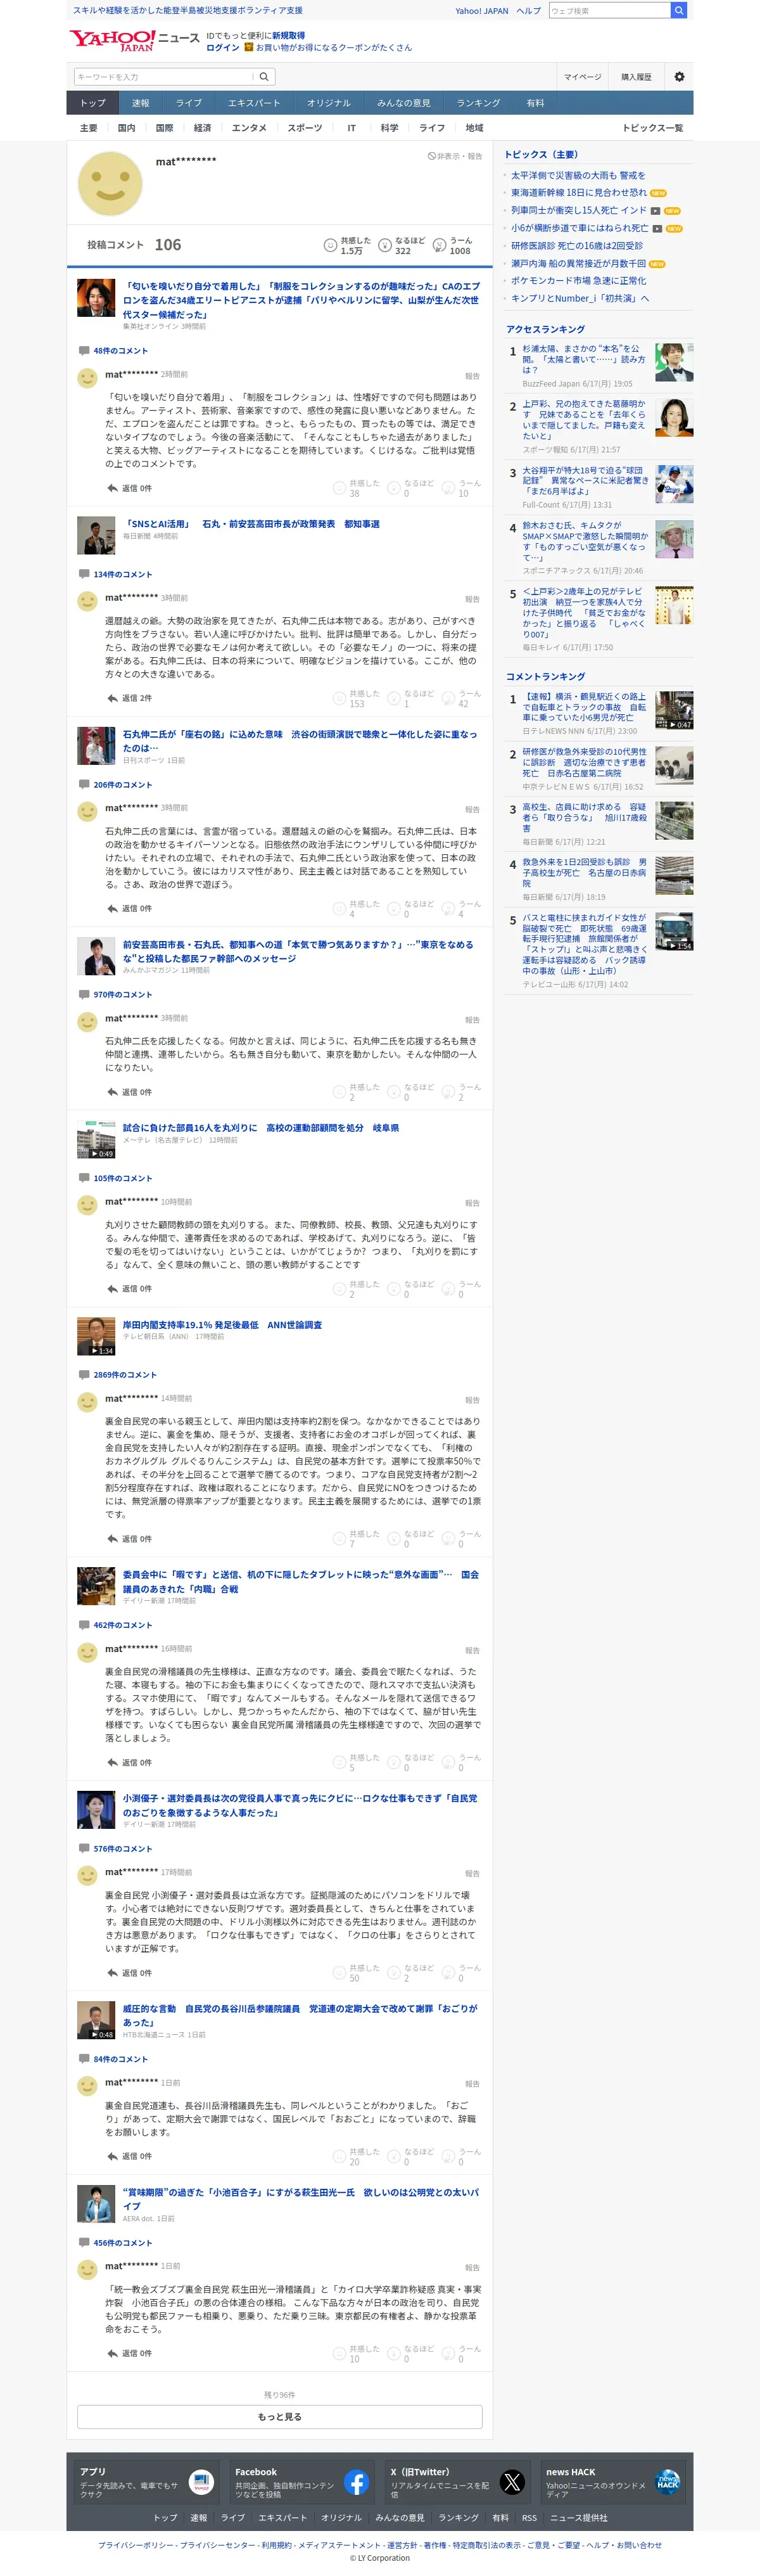Open topic 東海道新幹線 18日に見合わせ恐れ
This screenshot has height=2576, width=760.
pyautogui.click(x=579, y=193)
